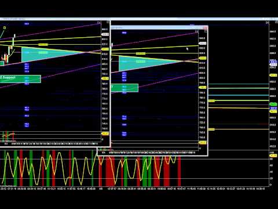The image size is (278, 209).
Task: Click the white price tag on left chart axis
Action: 105,34
